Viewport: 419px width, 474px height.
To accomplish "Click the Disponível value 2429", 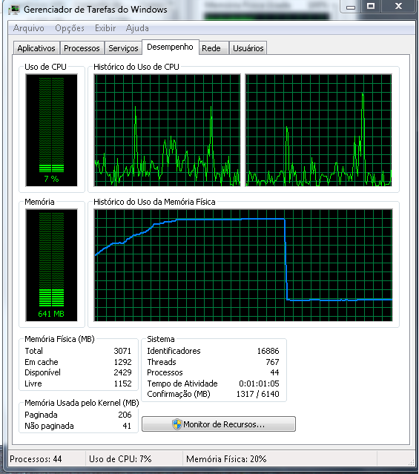I will pos(122,372).
